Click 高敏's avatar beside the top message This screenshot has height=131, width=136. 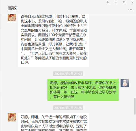point(12,18)
